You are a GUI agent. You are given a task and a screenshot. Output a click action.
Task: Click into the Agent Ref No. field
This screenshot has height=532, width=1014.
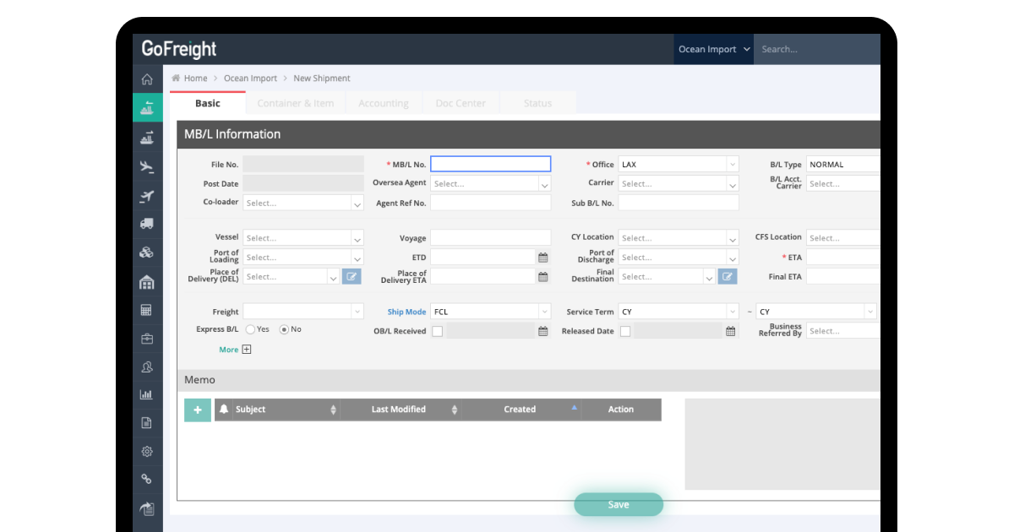(491, 203)
